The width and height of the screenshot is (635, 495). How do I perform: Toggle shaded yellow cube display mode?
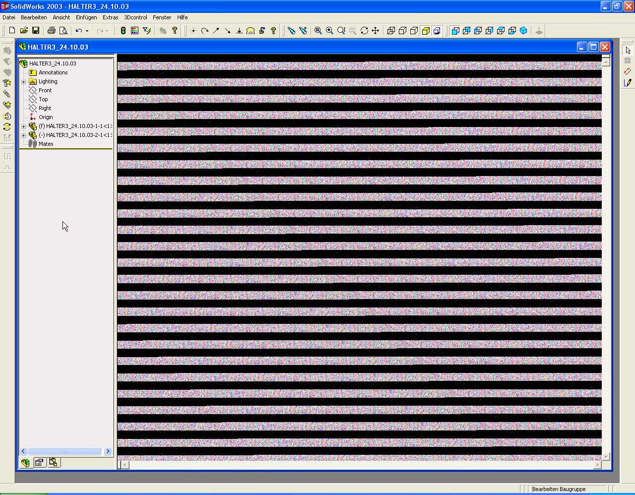click(x=426, y=31)
